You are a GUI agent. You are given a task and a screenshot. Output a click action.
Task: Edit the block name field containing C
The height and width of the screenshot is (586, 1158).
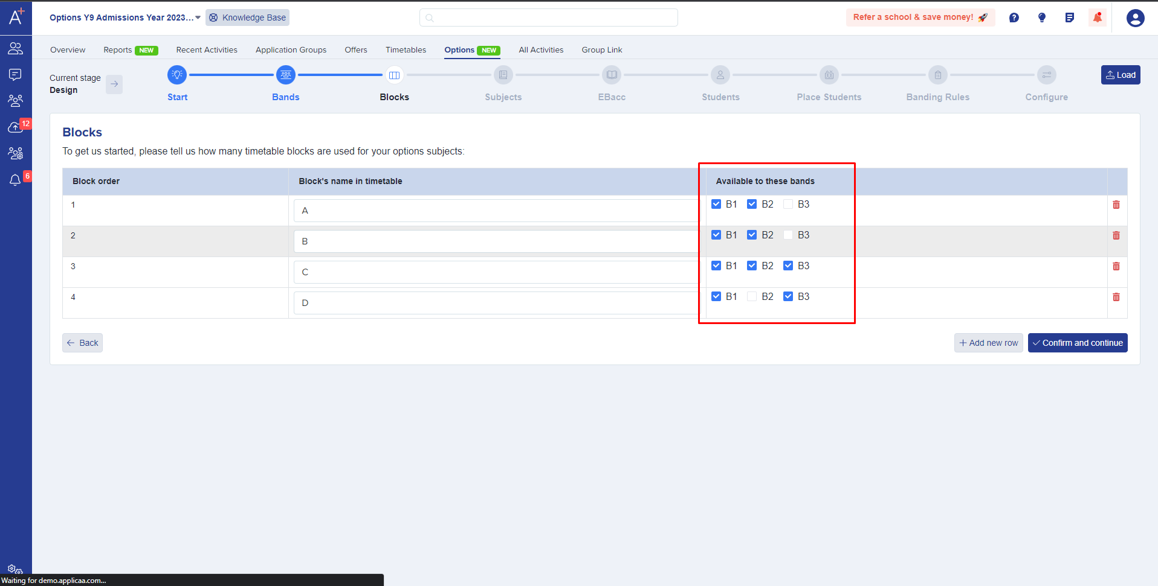(497, 272)
